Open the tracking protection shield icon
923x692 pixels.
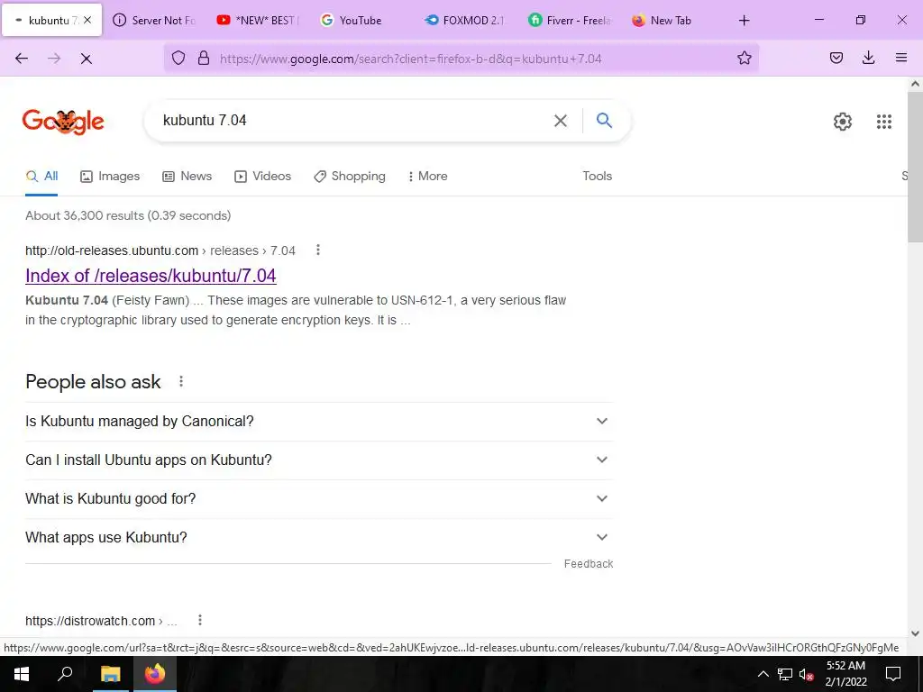178,58
